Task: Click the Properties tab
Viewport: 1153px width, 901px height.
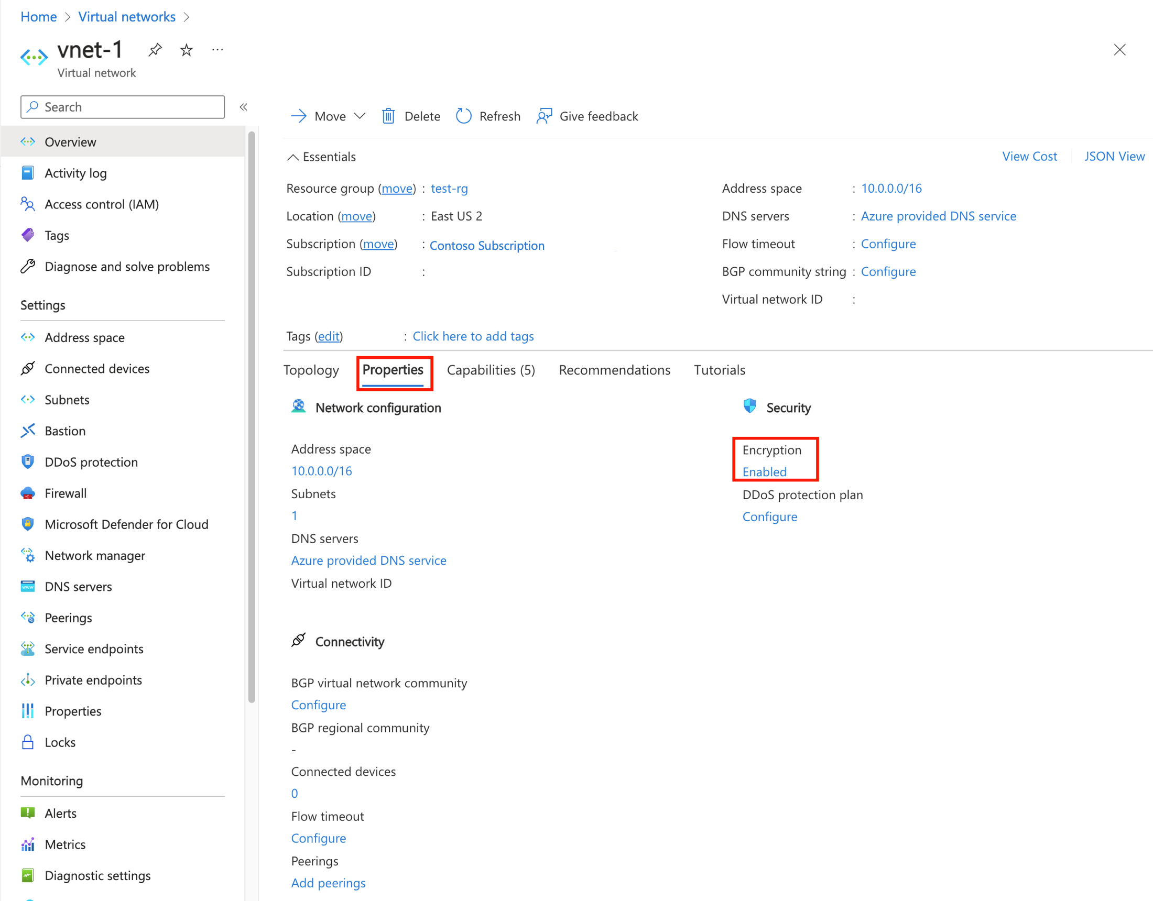Action: click(394, 370)
